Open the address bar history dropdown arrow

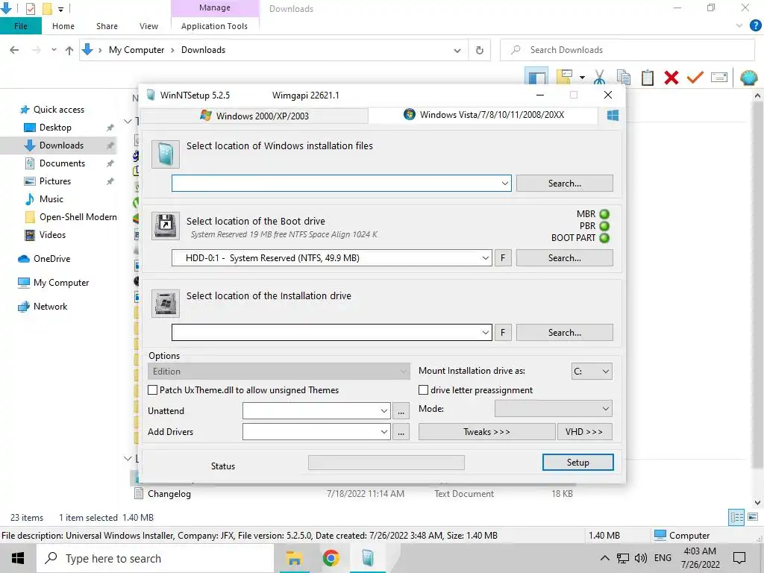click(x=457, y=50)
